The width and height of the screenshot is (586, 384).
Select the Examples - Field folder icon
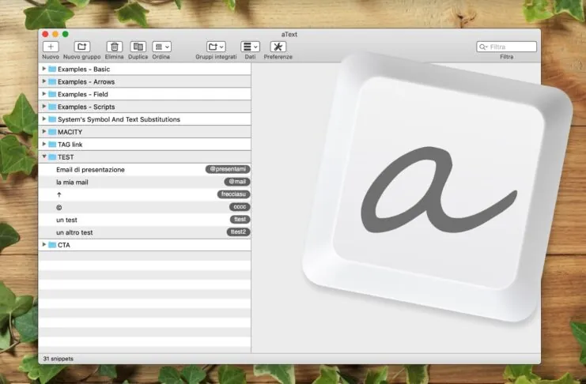(52, 94)
